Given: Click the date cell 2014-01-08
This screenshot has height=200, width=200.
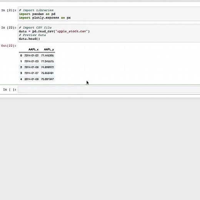Looking at the screenshot, I should point(32,79).
